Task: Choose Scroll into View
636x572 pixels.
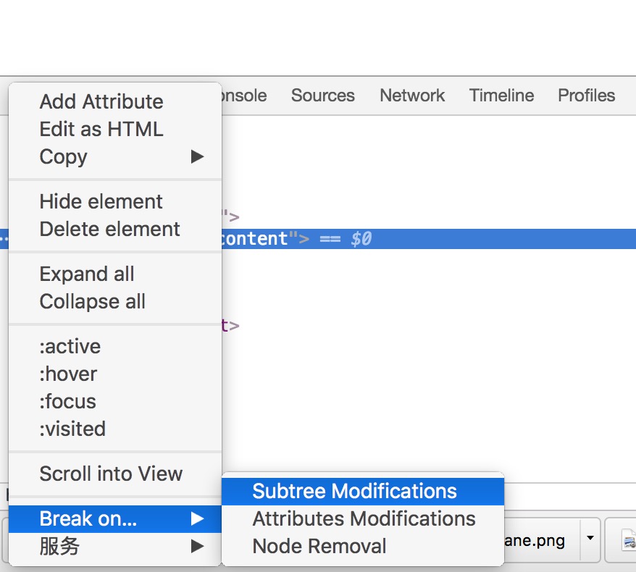Action: coord(115,474)
